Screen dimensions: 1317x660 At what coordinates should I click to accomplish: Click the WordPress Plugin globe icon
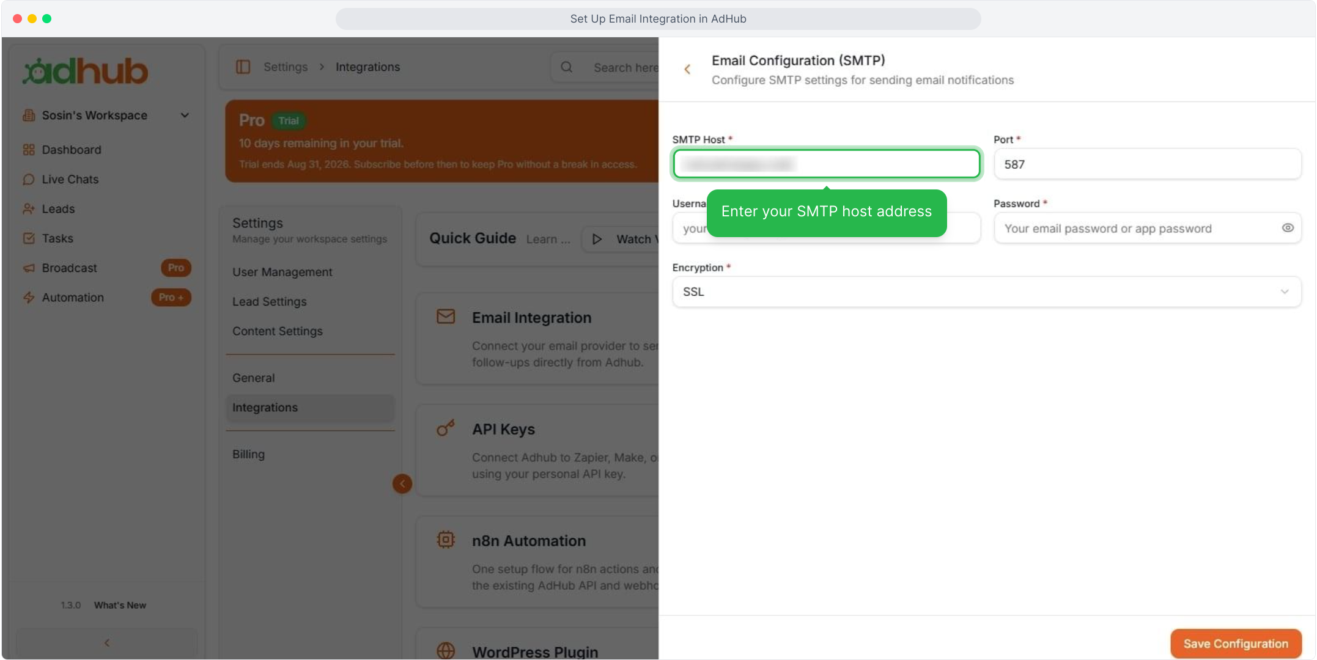pos(446,650)
